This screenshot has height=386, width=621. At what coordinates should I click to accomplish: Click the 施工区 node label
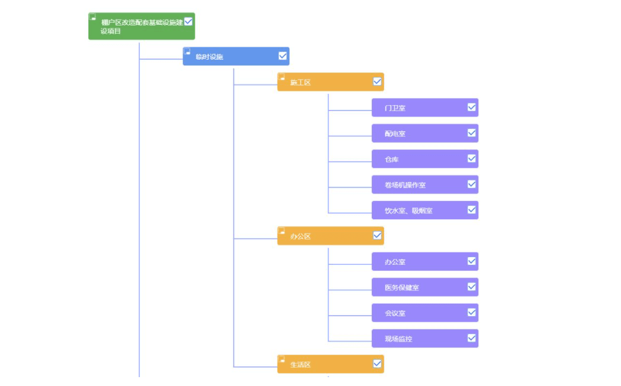pyautogui.click(x=300, y=82)
